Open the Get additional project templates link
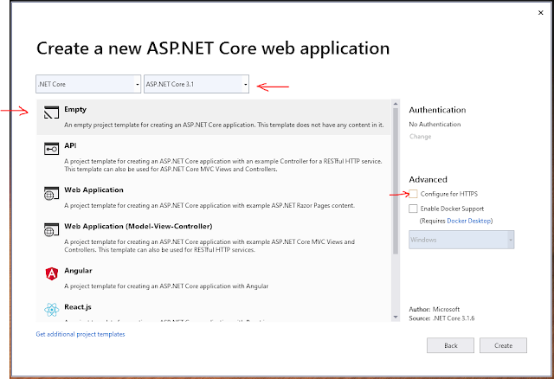 pyautogui.click(x=81, y=334)
